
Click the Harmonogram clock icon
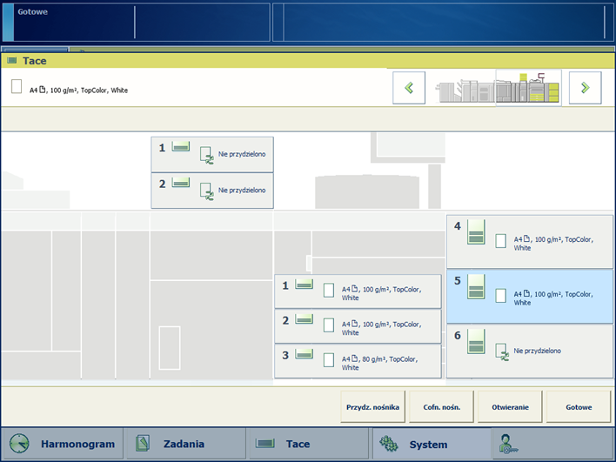click(x=19, y=444)
